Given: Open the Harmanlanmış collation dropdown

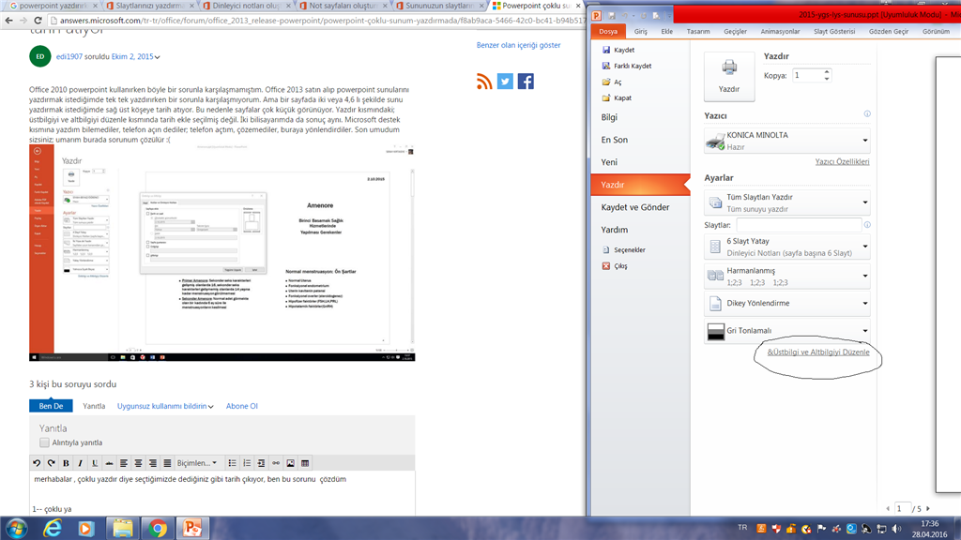Looking at the screenshot, I should (x=787, y=277).
